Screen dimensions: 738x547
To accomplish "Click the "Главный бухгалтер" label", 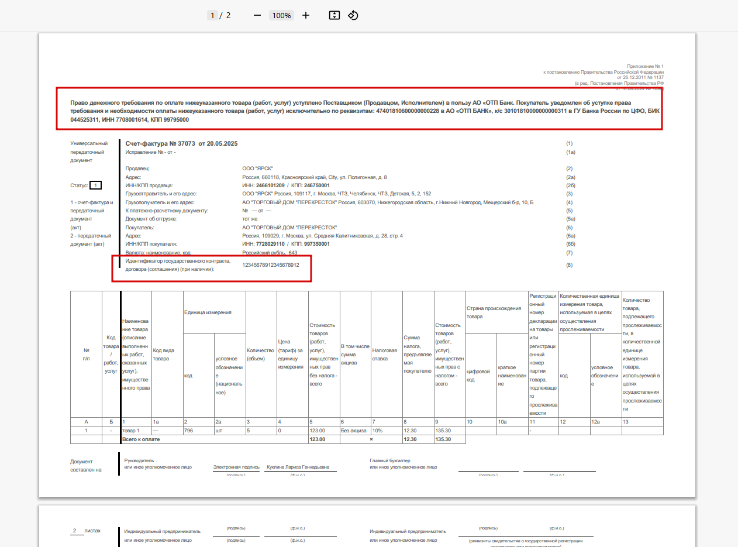I will click(391, 460).
